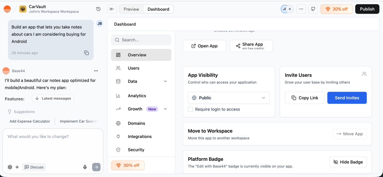This screenshot has width=383, height=177.
Task: Open Domains in the sidebar
Action: coord(141,123)
